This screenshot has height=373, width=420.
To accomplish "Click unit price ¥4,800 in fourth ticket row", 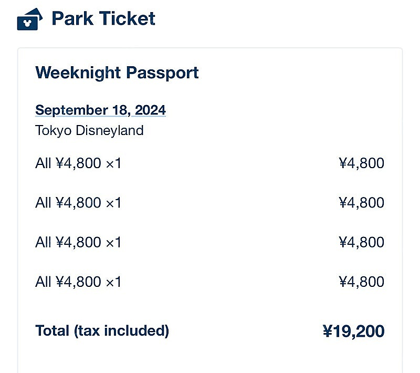I will [x=78, y=282].
